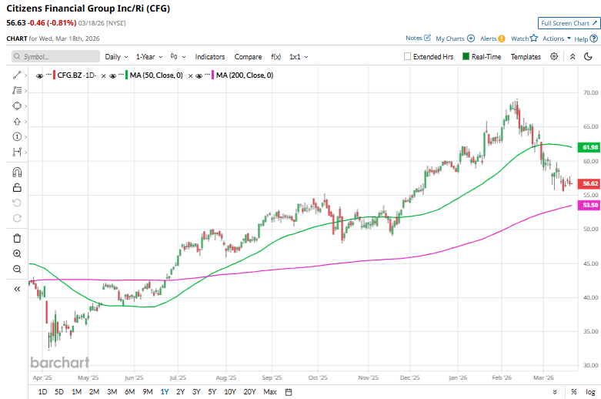Screen dimensions: 601x399
Task: Hide the MA (50, Close, 0) line
Action: 113,75
